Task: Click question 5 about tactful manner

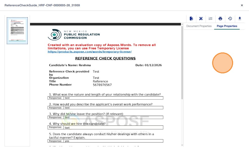Action: coord(101,136)
